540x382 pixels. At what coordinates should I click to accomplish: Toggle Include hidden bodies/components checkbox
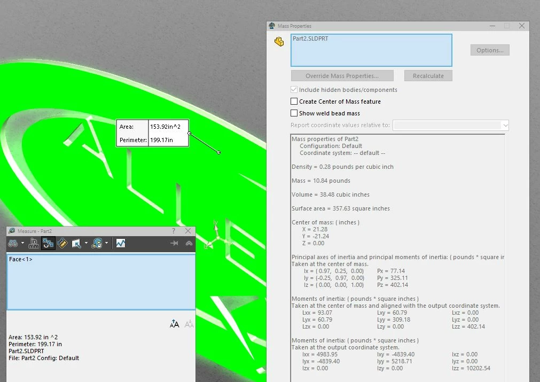pos(294,90)
